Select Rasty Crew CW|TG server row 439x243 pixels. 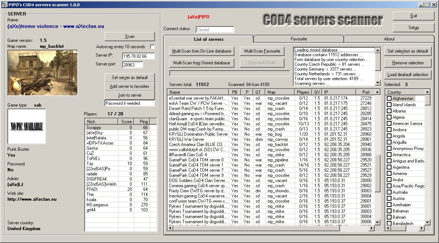(271, 191)
